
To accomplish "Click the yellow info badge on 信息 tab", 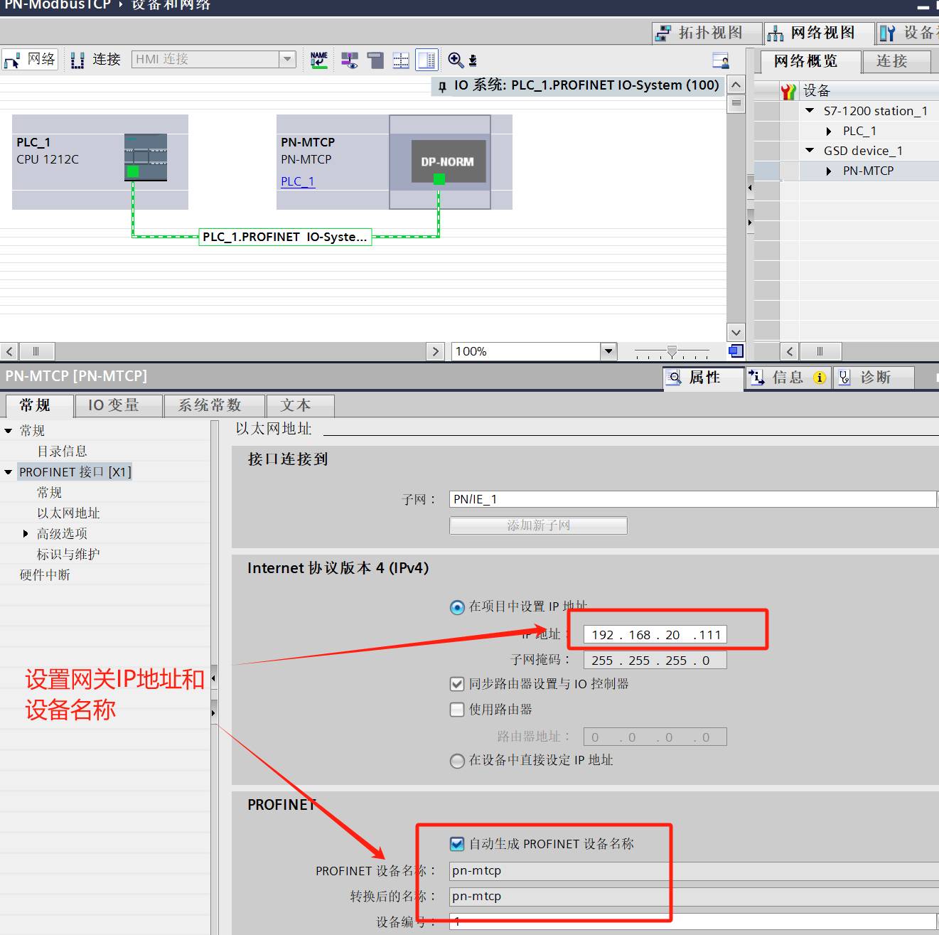I will pyautogui.click(x=820, y=378).
